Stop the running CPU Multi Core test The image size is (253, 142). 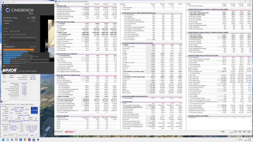point(33,18)
